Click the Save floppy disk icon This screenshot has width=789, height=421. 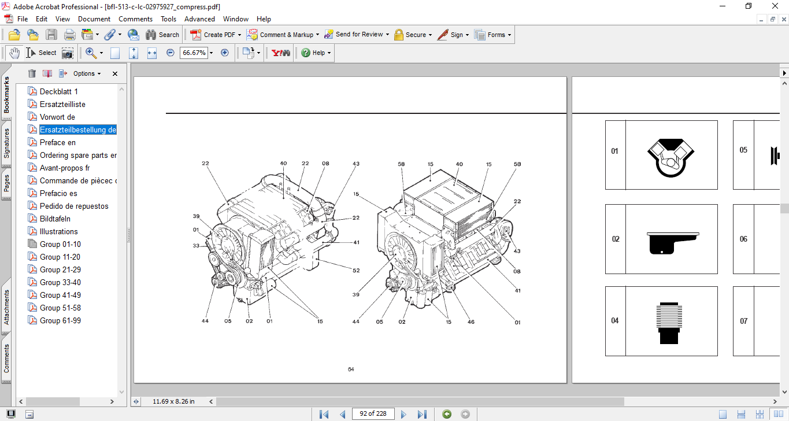[51, 35]
